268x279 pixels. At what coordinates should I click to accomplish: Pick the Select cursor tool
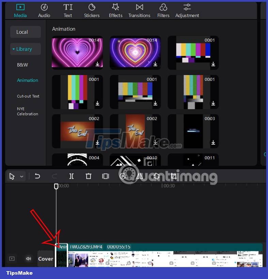[x=12, y=176]
